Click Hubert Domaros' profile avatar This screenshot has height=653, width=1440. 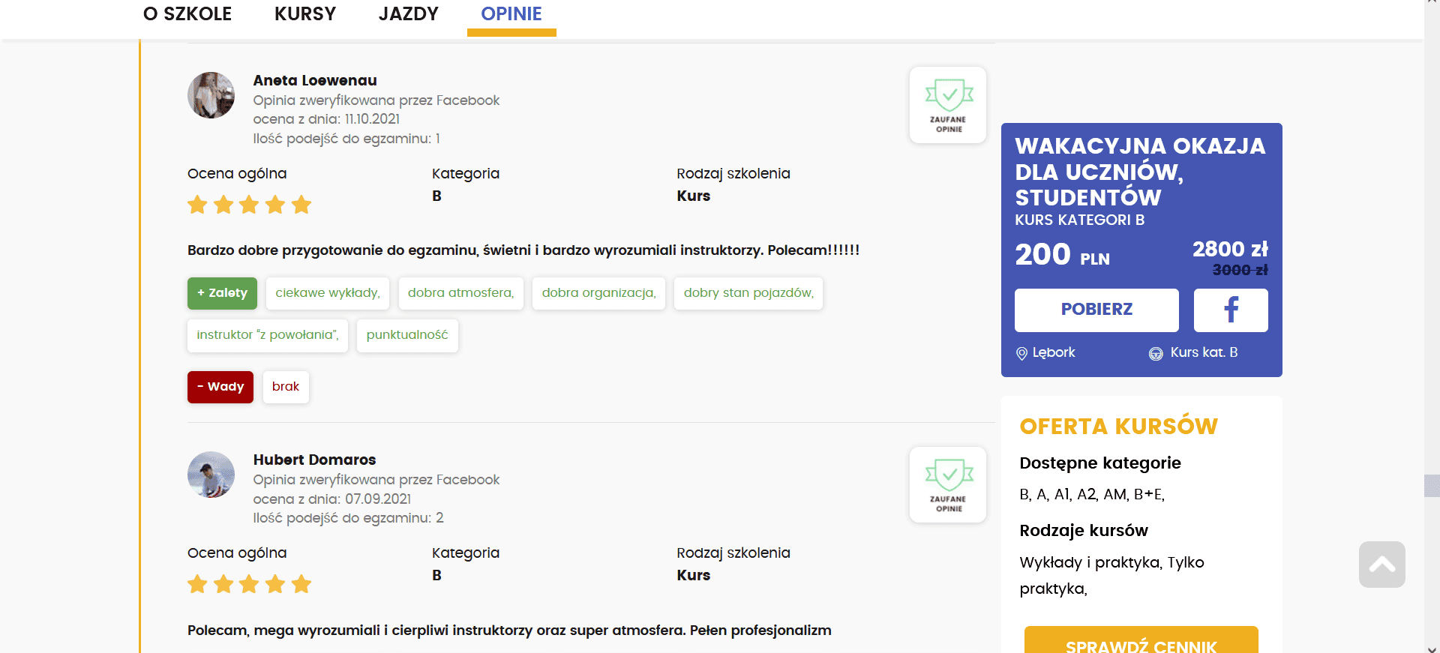point(211,475)
